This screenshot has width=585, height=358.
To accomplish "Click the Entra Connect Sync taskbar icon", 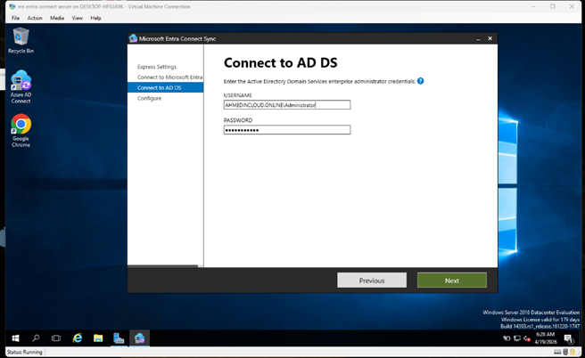I will [139, 338].
